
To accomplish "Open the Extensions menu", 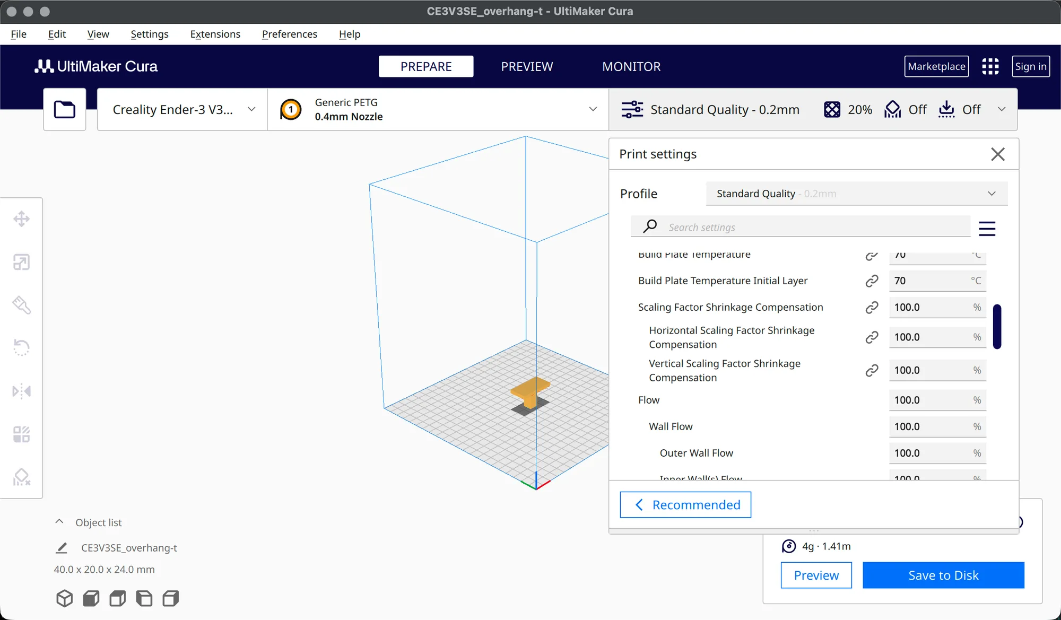I will [215, 34].
